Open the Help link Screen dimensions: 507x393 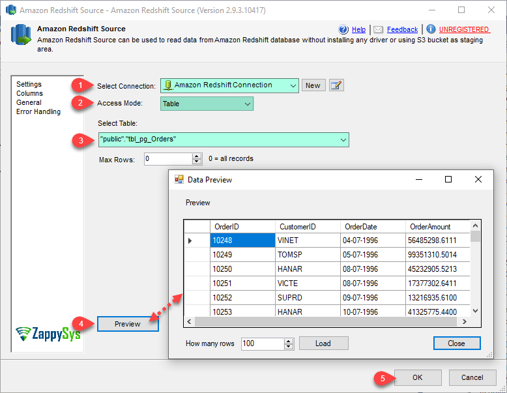(358, 29)
